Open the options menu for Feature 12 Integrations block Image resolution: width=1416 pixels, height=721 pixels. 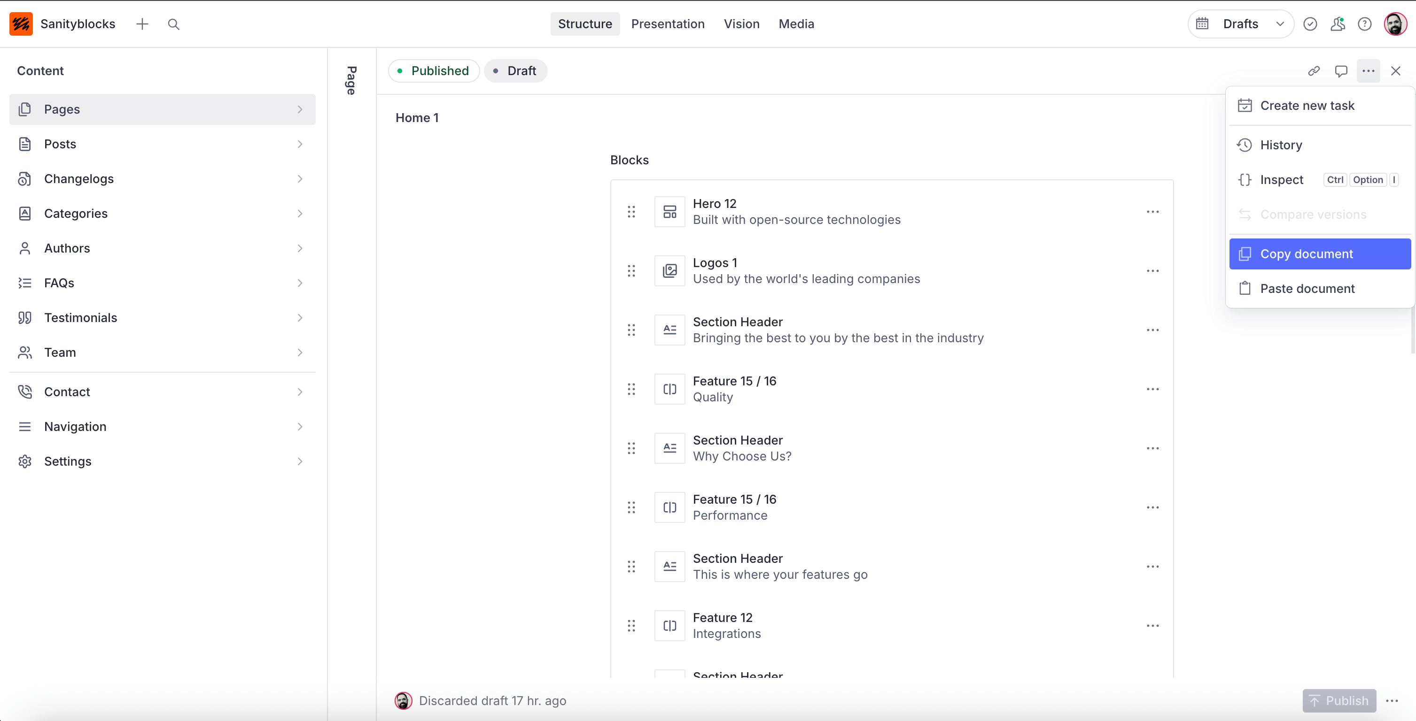click(x=1153, y=625)
